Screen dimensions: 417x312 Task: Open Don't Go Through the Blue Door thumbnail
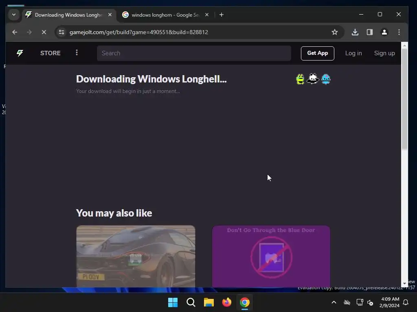pyautogui.click(x=271, y=256)
